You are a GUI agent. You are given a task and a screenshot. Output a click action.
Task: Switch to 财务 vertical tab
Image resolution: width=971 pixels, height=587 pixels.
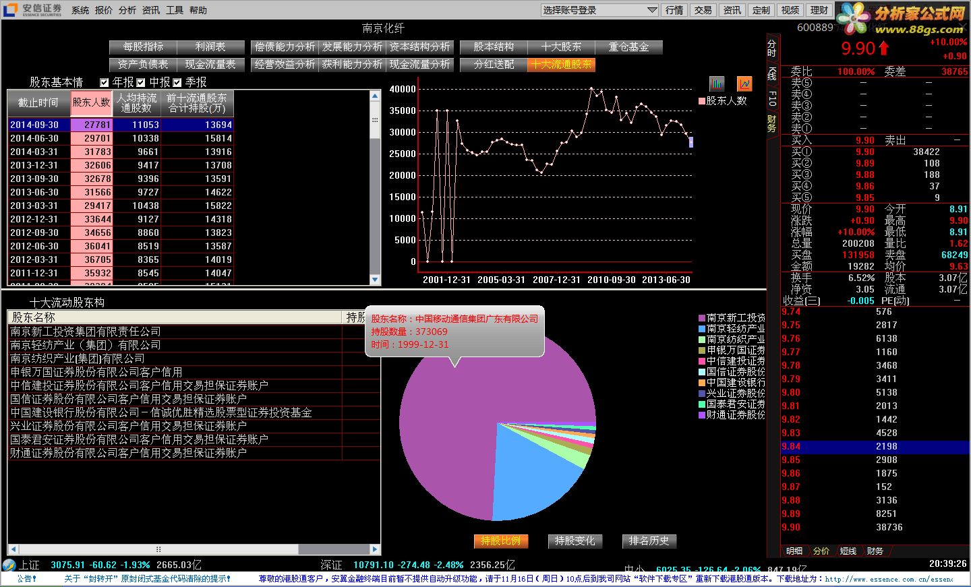click(772, 123)
